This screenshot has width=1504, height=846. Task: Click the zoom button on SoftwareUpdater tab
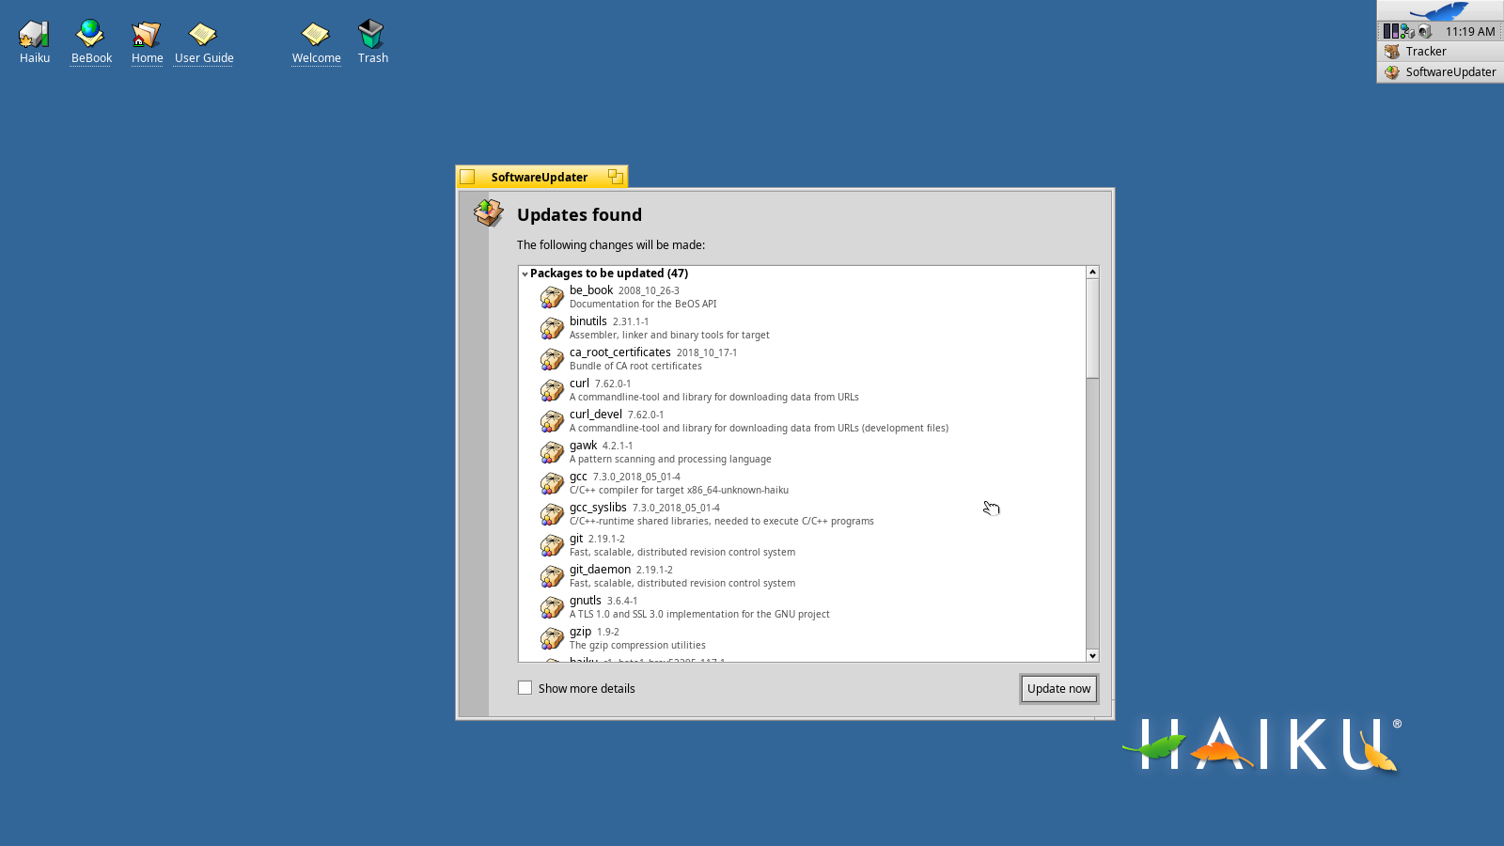point(615,177)
